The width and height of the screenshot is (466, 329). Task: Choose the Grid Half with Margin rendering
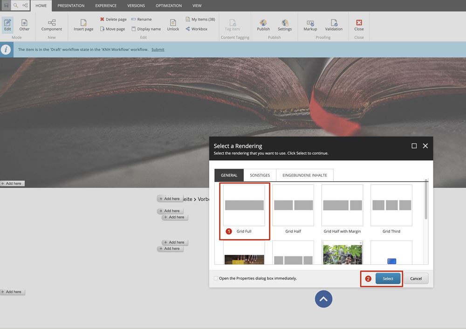click(342, 206)
